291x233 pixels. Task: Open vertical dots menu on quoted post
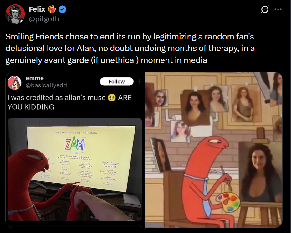(x=139, y=81)
